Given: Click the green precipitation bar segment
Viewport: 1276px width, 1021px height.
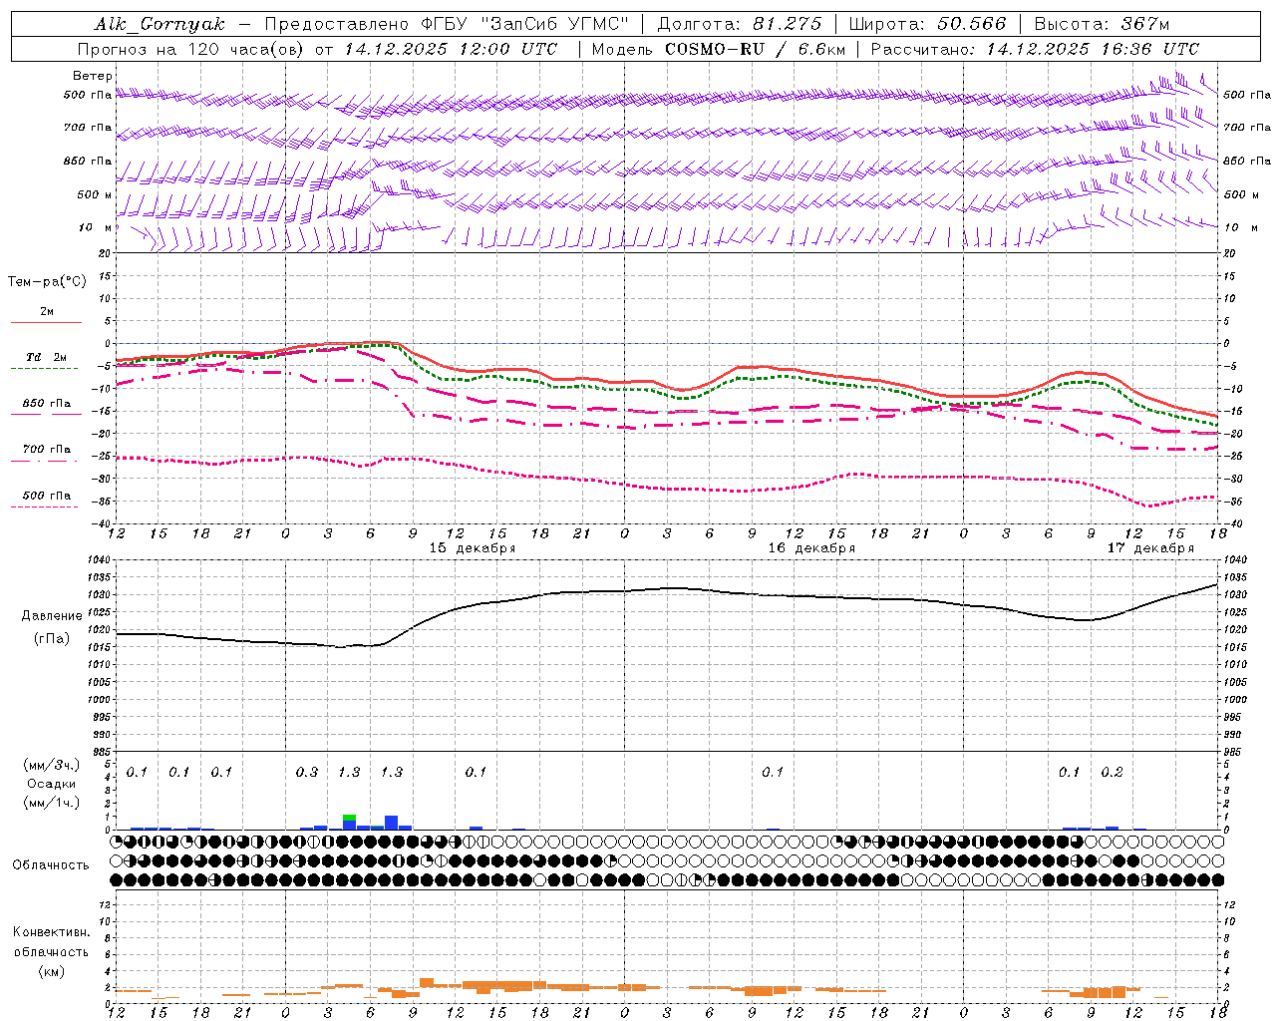Looking at the screenshot, I should [x=349, y=818].
